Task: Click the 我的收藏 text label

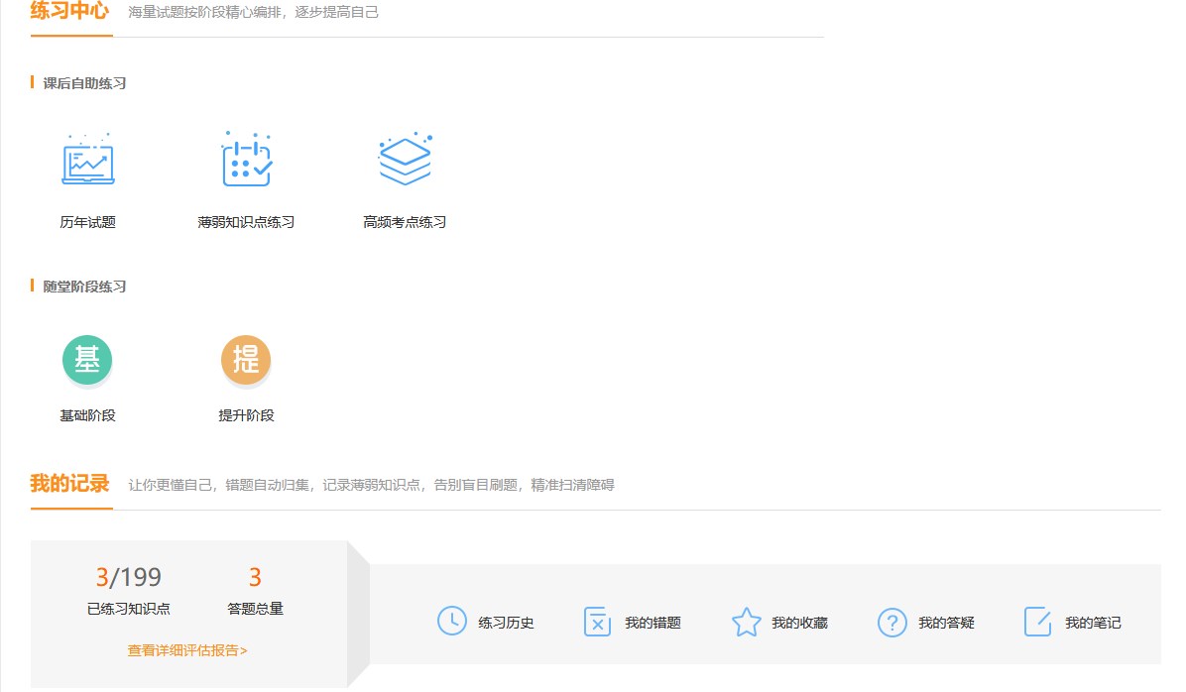Action: click(801, 622)
